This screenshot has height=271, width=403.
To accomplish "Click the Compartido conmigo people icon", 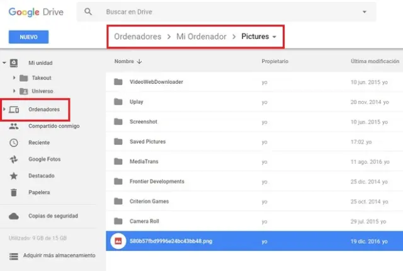I will (14, 126).
